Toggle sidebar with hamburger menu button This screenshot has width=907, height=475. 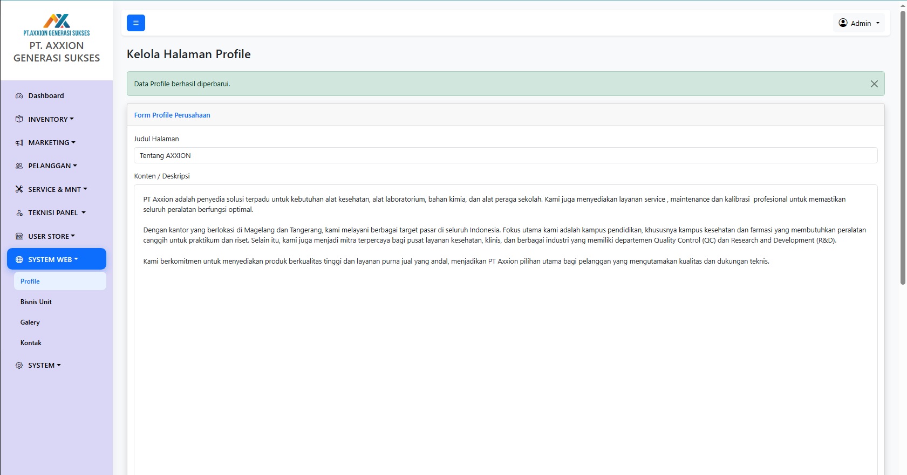[136, 23]
